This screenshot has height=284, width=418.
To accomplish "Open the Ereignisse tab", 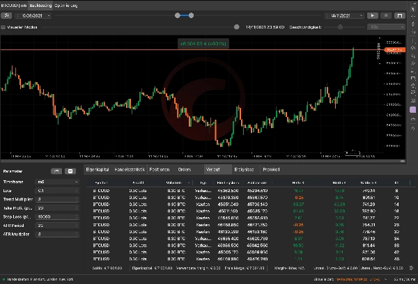I will (244, 169).
